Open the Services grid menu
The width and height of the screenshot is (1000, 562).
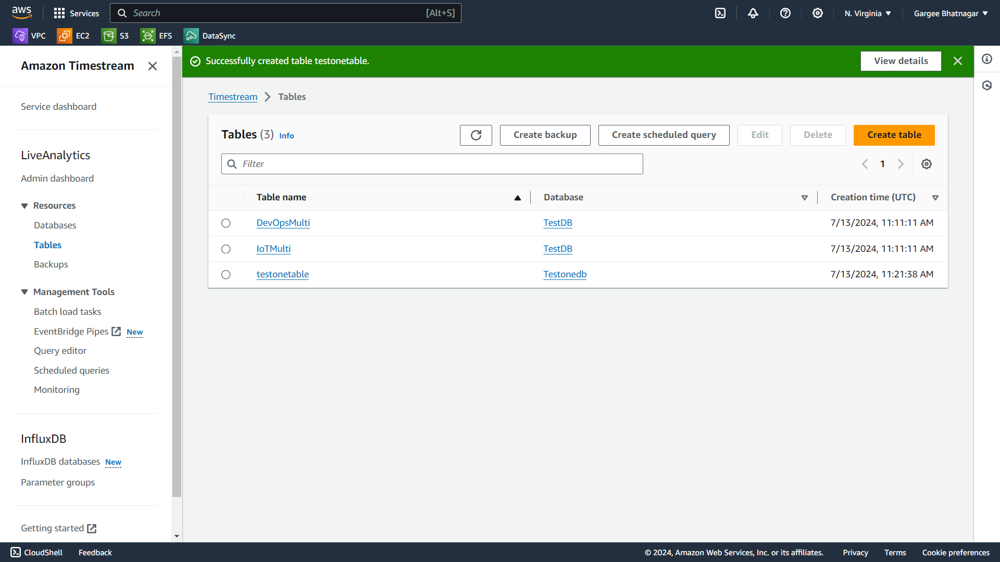76,14
